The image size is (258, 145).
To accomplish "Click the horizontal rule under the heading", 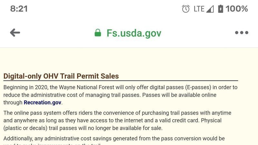I will 121,81.
